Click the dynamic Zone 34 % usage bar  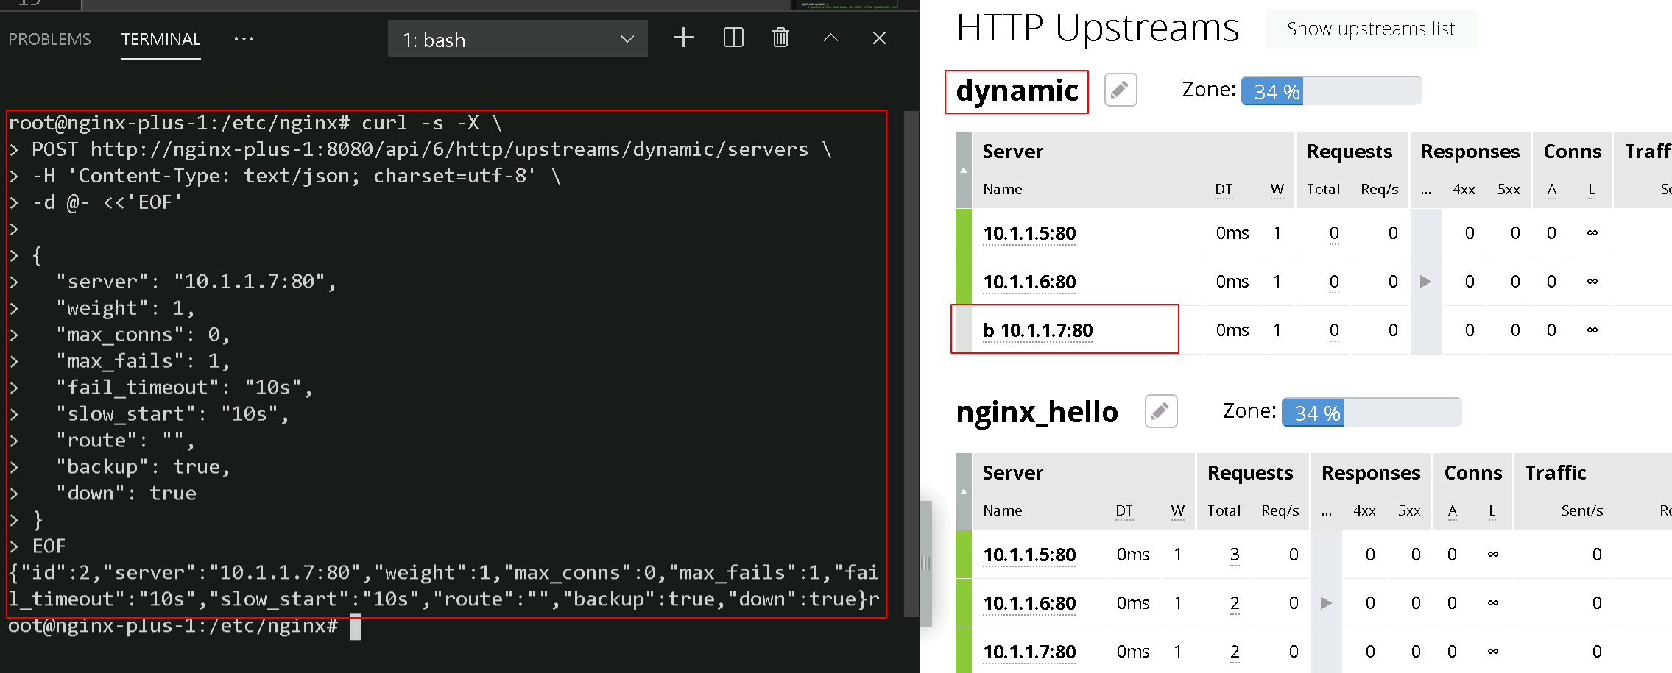coord(1331,91)
